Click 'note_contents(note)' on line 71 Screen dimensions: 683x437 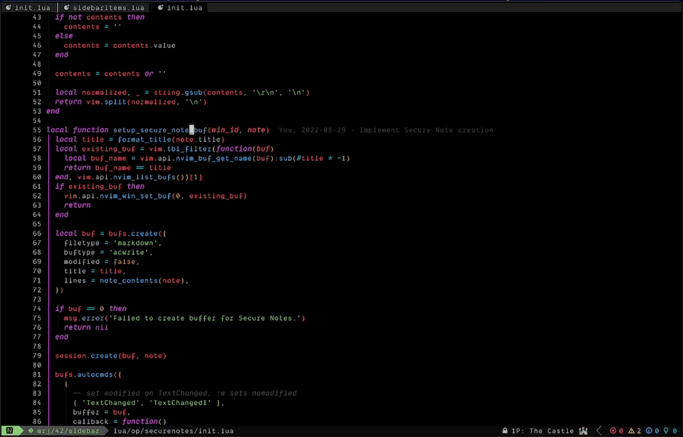[x=142, y=280]
